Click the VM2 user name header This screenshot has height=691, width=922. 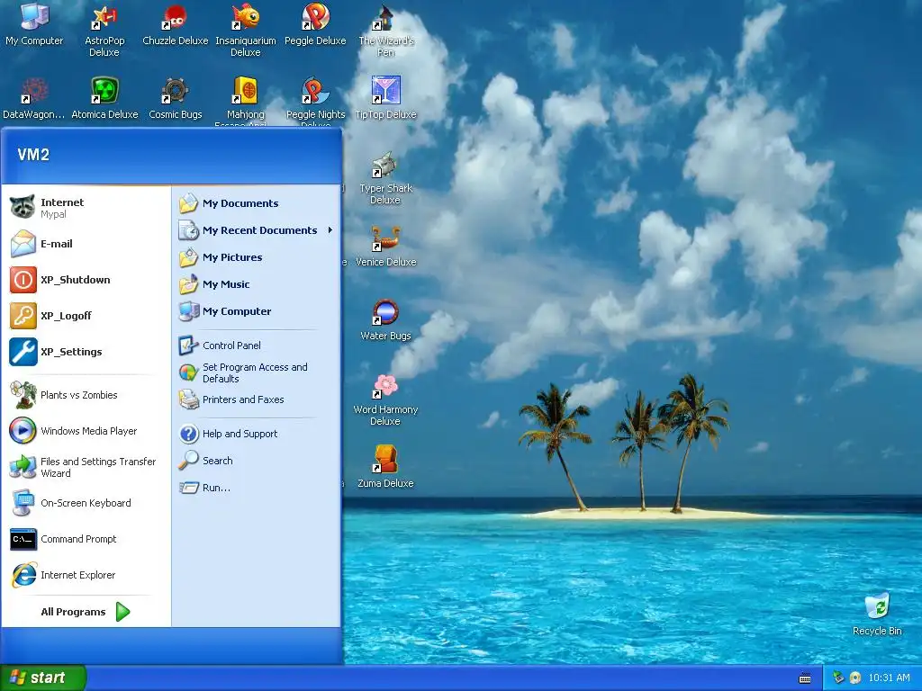[33, 155]
